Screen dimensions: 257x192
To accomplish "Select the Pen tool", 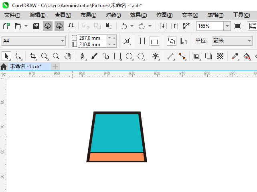I will point(83,57).
